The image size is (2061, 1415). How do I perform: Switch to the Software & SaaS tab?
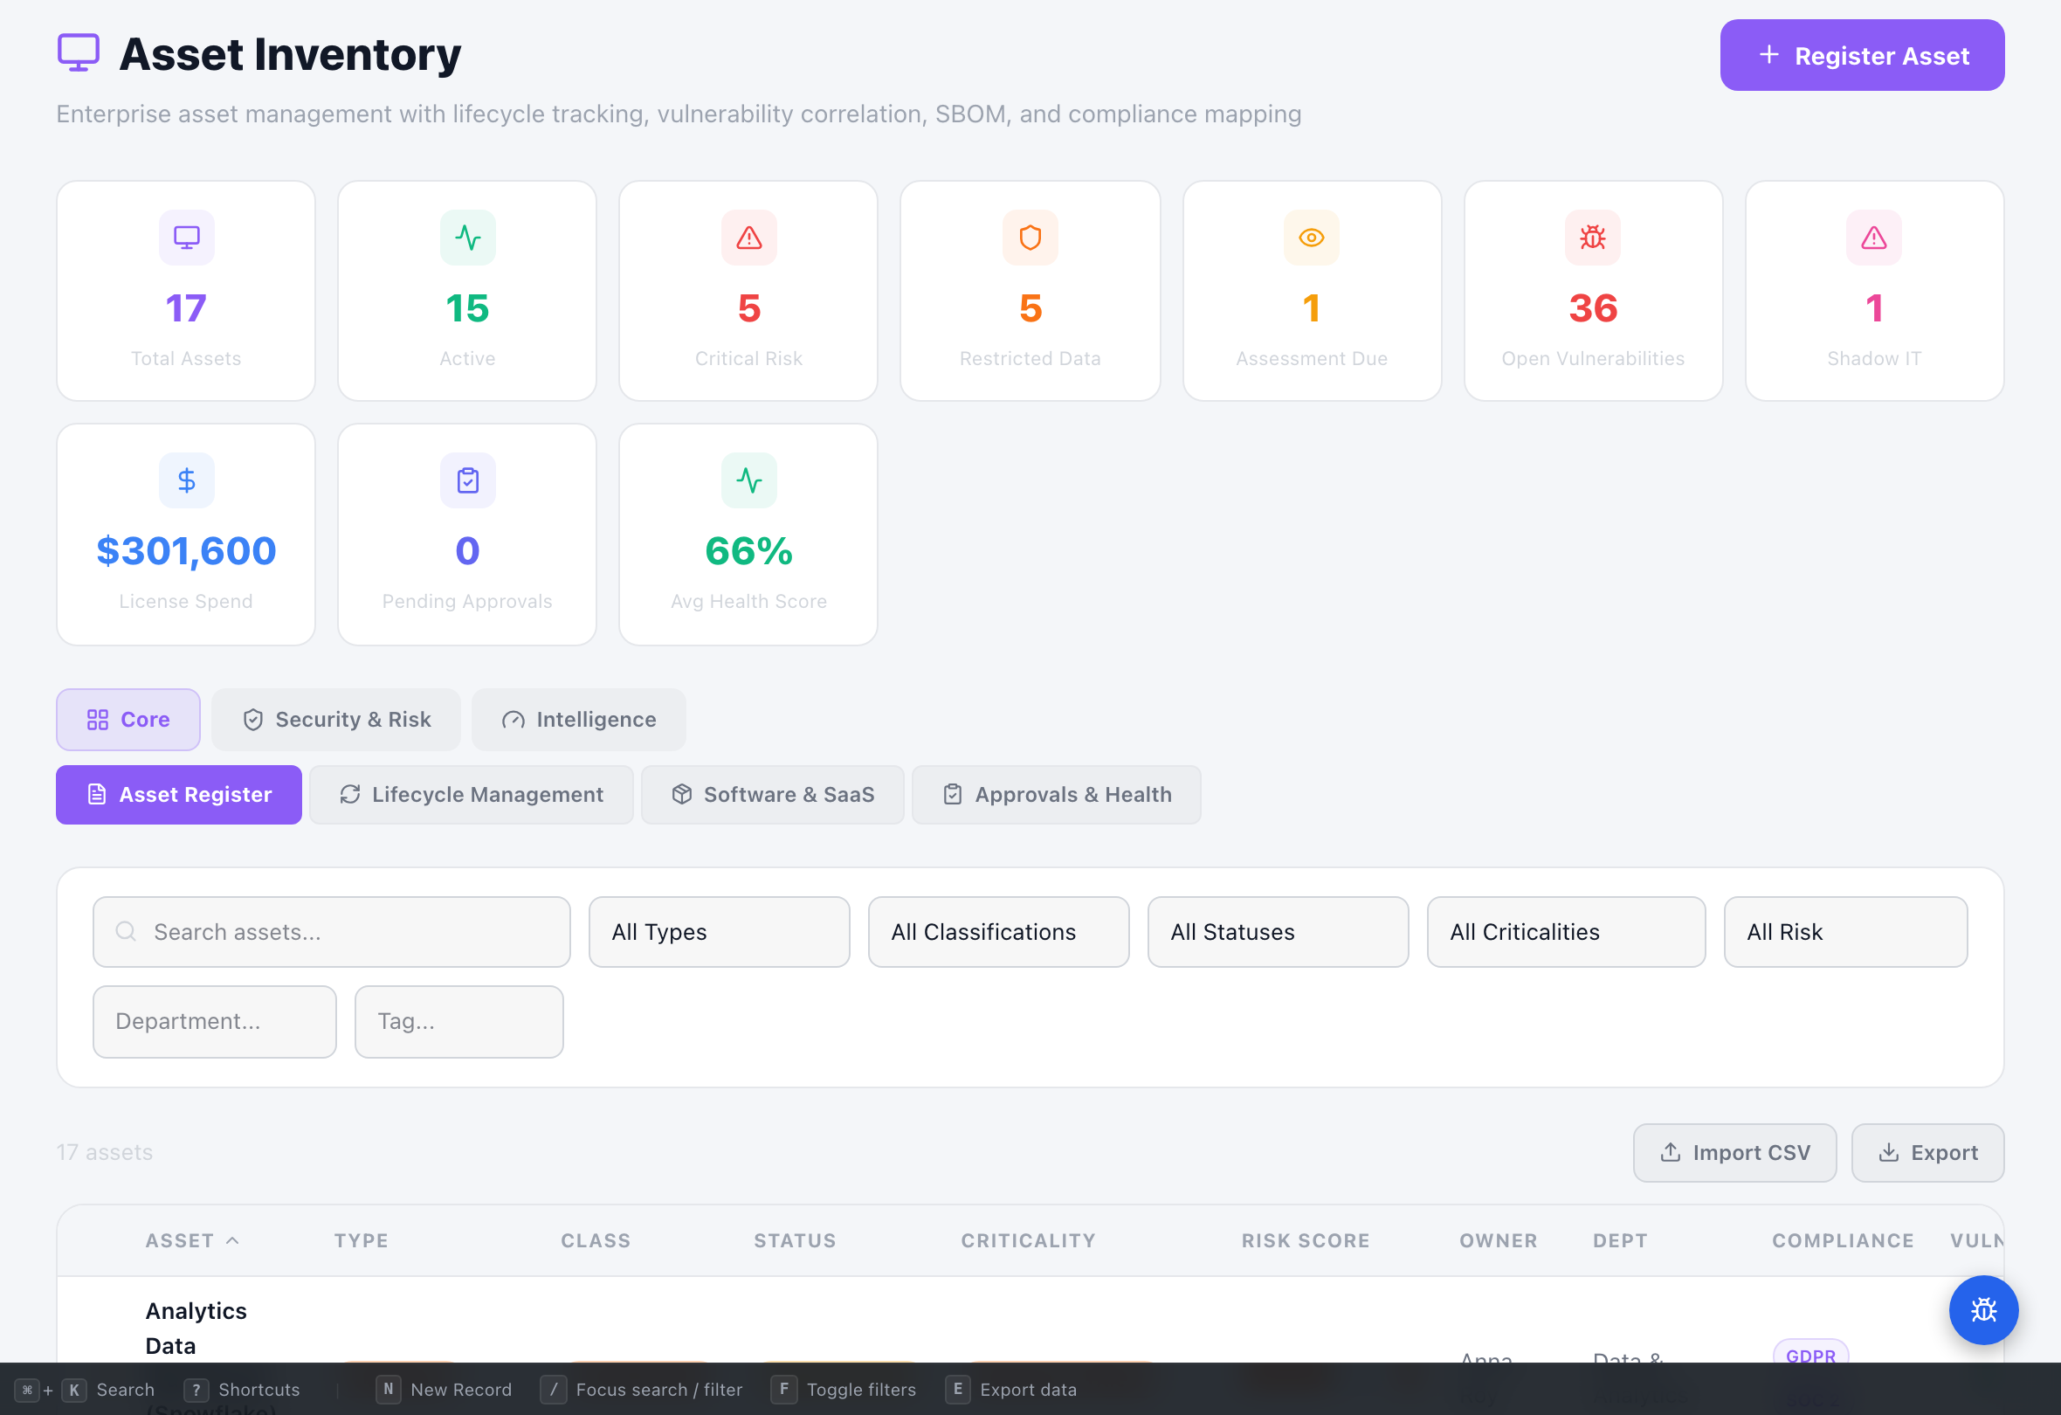[x=772, y=794]
